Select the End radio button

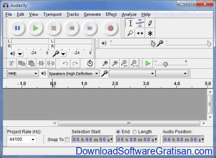tap(118, 132)
